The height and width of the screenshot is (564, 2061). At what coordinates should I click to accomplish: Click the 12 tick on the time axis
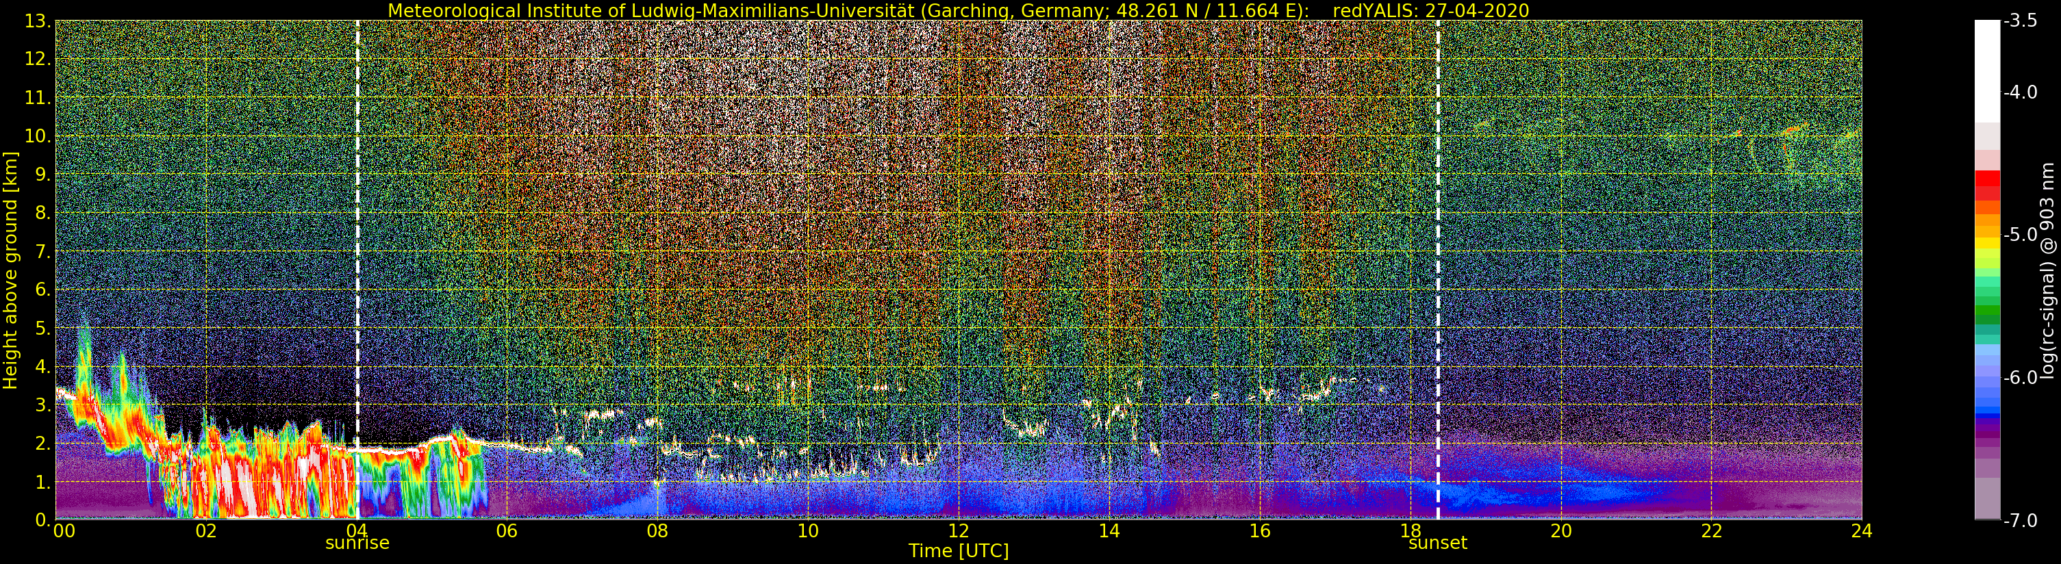[x=959, y=530]
